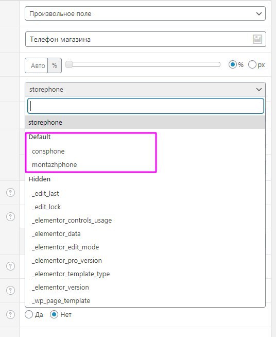Select the px radio button
276x337 pixels.
(252, 64)
